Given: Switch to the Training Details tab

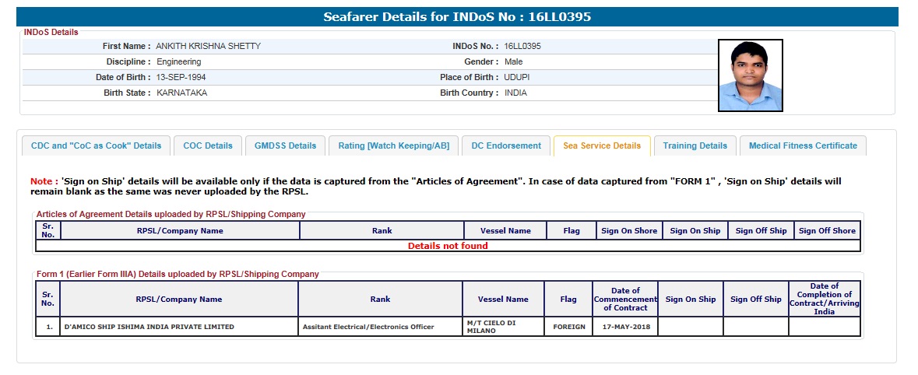Looking at the screenshot, I should 695,145.
